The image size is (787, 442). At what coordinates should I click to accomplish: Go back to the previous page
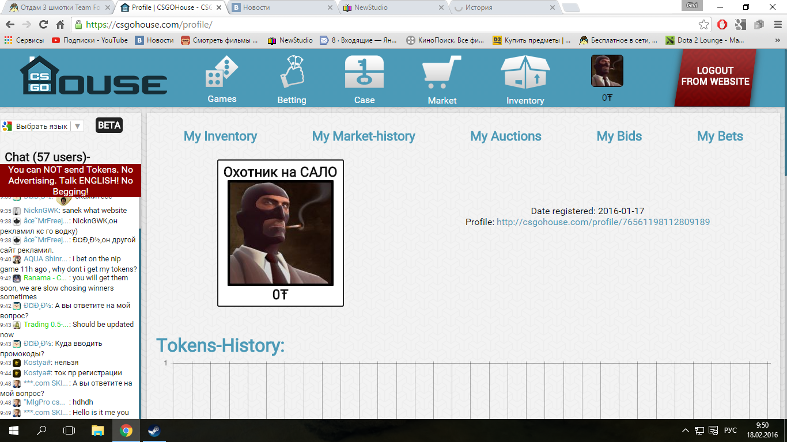tap(10, 25)
